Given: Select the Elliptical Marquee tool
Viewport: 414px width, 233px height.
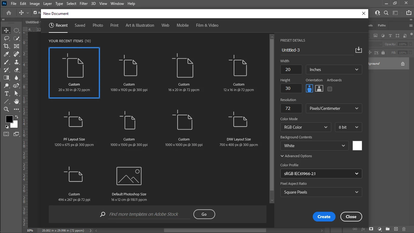Looking at the screenshot, I should pyautogui.click(x=16, y=30).
